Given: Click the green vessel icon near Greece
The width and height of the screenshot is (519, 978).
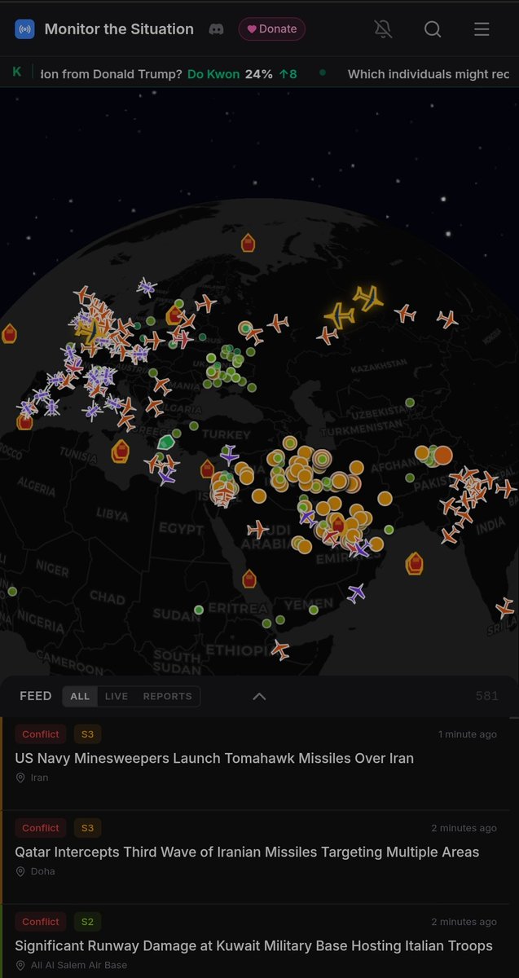Looking at the screenshot, I should click(x=166, y=443).
